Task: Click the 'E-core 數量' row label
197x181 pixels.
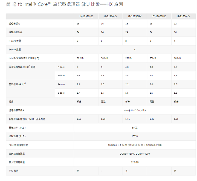Action: pyautogui.click(x=15, y=49)
